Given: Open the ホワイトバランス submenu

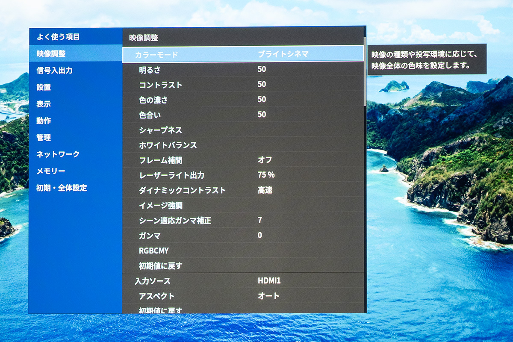Looking at the screenshot, I should [243, 145].
